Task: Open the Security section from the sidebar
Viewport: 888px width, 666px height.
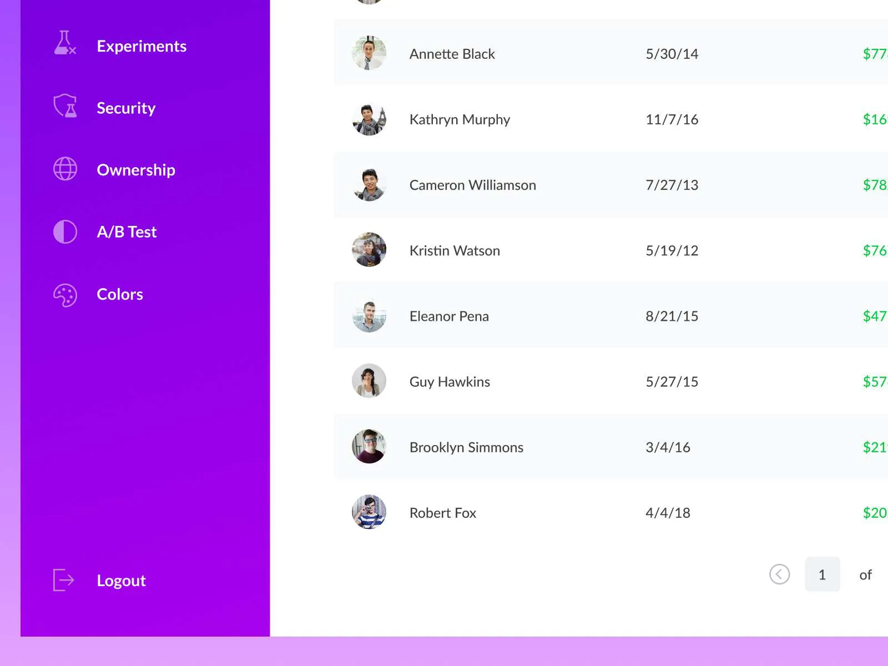Action: click(x=126, y=108)
